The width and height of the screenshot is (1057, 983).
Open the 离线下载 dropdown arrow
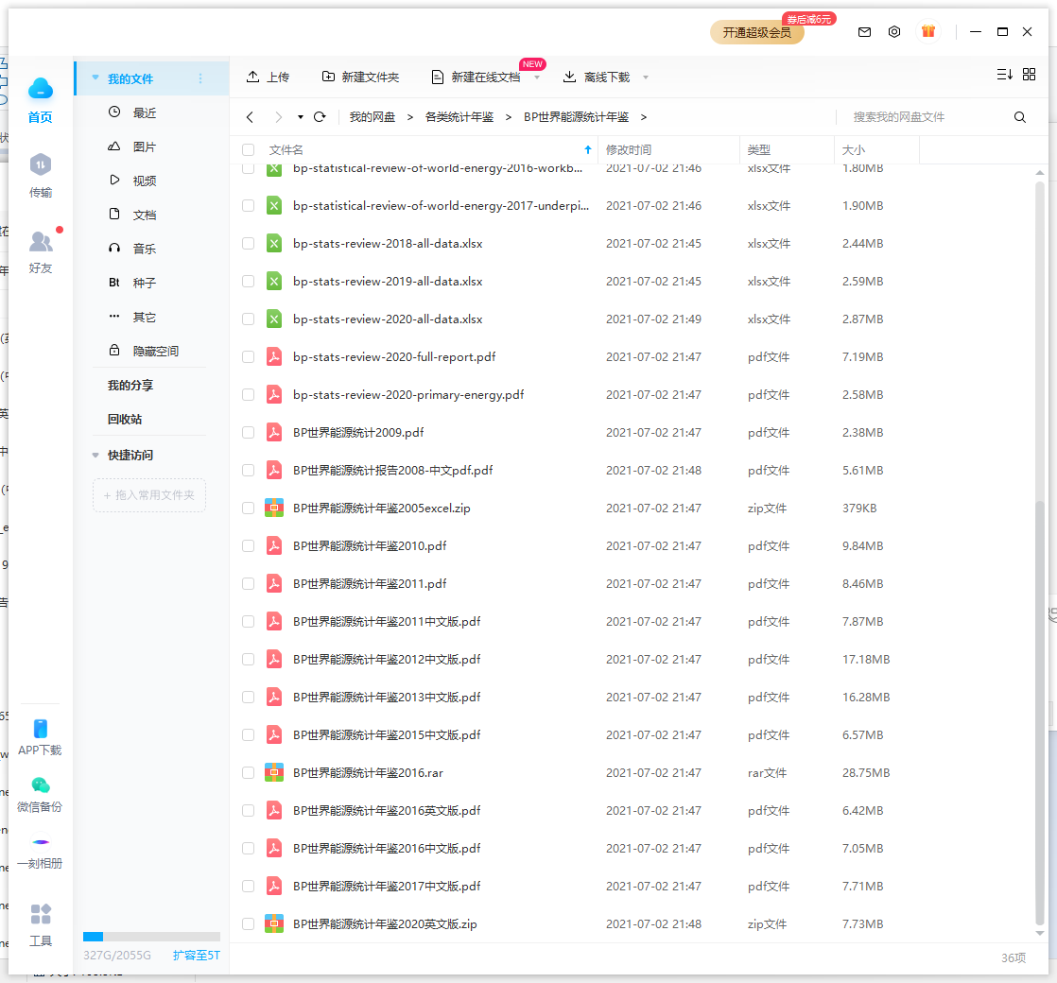click(x=645, y=78)
